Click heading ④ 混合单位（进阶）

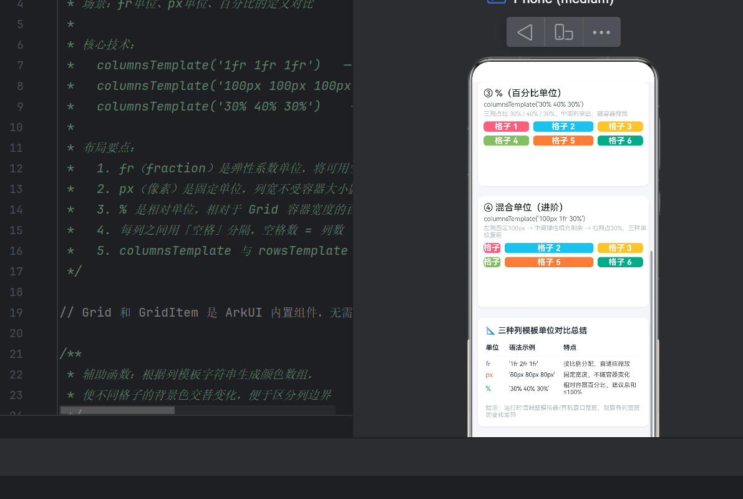pos(523,207)
